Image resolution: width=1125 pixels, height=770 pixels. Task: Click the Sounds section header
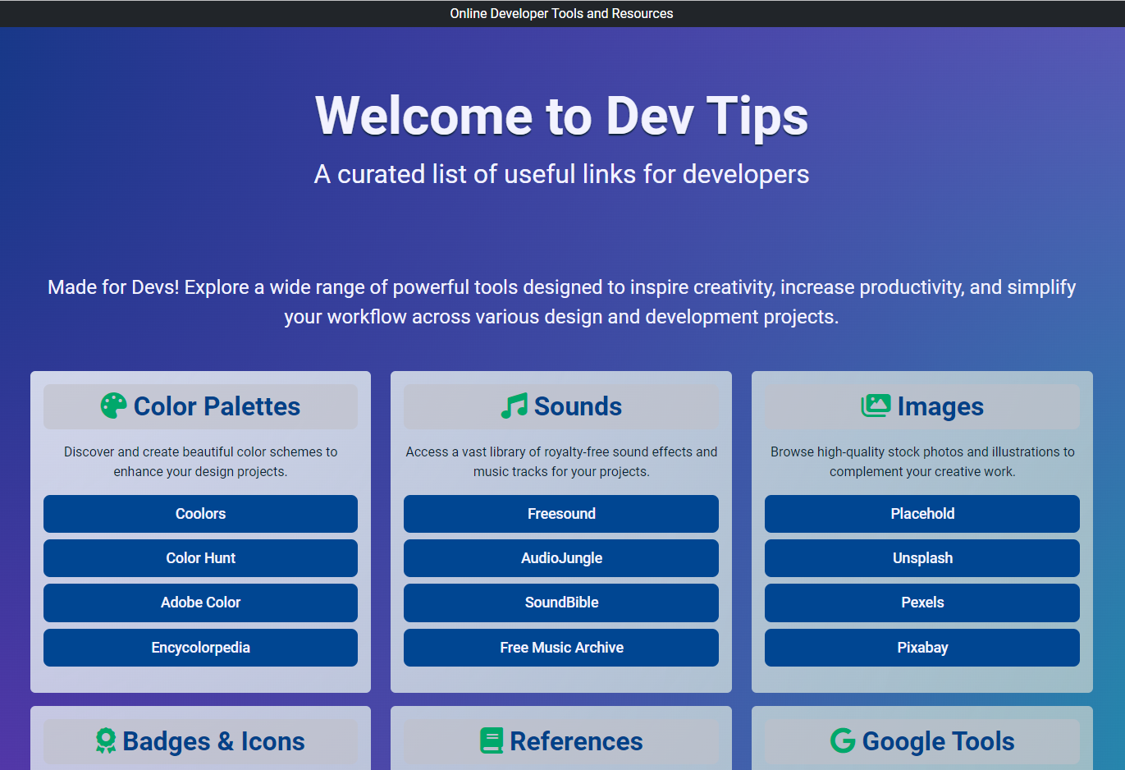pyautogui.click(x=561, y=406)
